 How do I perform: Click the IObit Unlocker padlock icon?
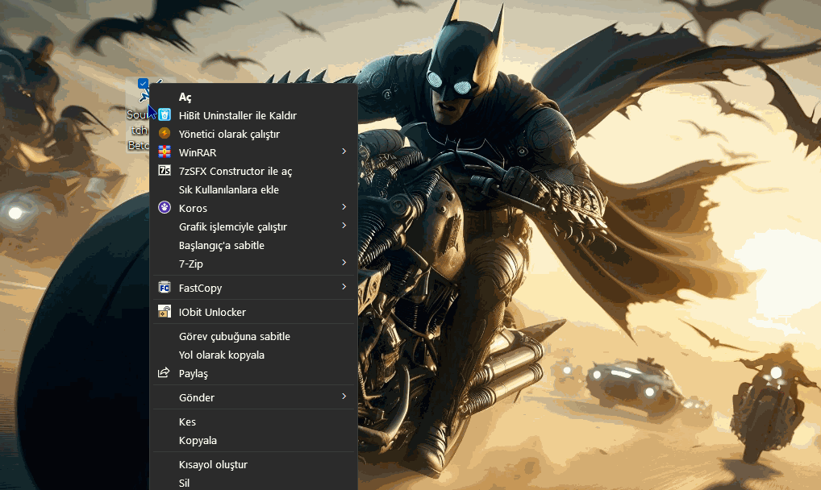click(165, 311)
